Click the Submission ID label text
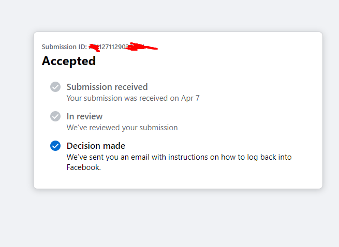 point(64,47)
